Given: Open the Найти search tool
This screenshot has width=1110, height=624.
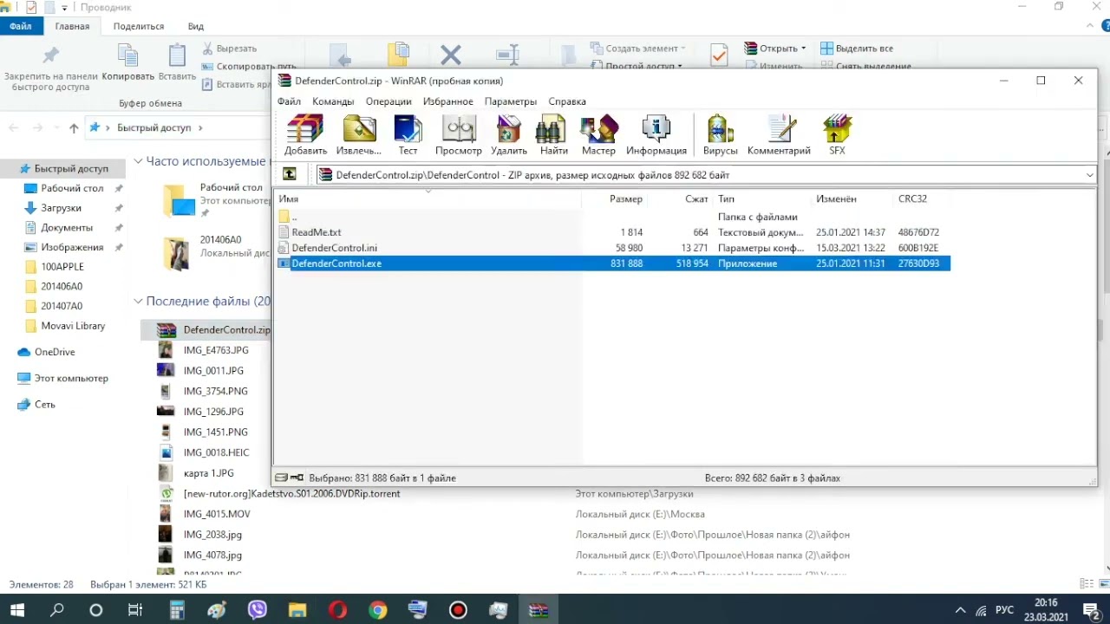Looking at the screenshot, I should pos(553,135).
